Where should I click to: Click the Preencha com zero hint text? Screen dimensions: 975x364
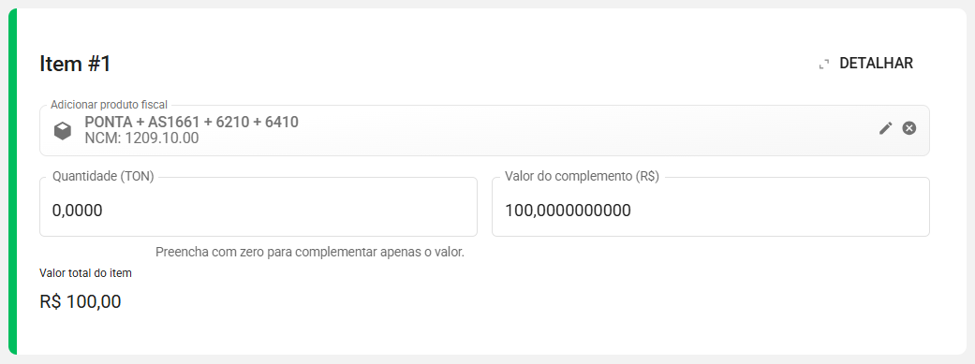[310, 253]
